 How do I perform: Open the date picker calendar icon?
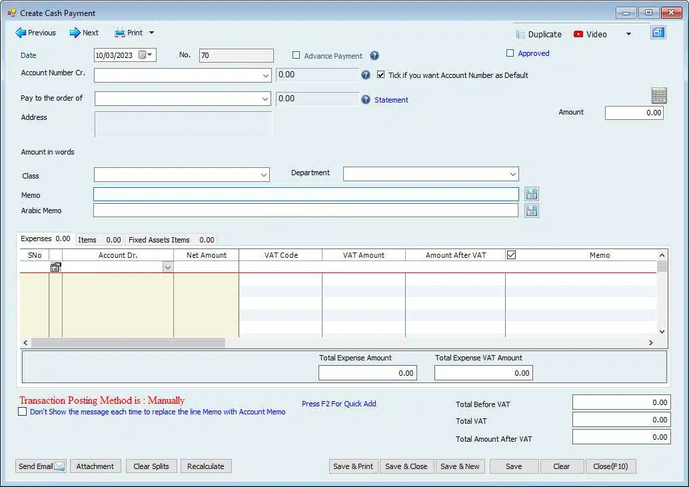143,55
